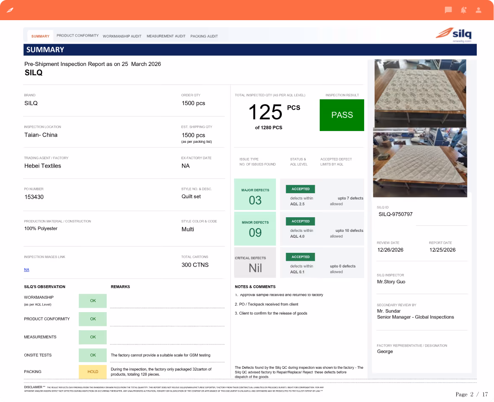
Task: Select inspection location Taian- China
Action: pos(41,135)
